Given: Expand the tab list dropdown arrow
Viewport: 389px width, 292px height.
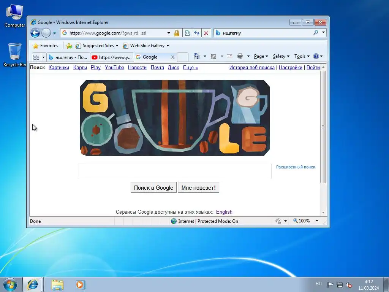Looking at the screenshot, I should 43,57.
